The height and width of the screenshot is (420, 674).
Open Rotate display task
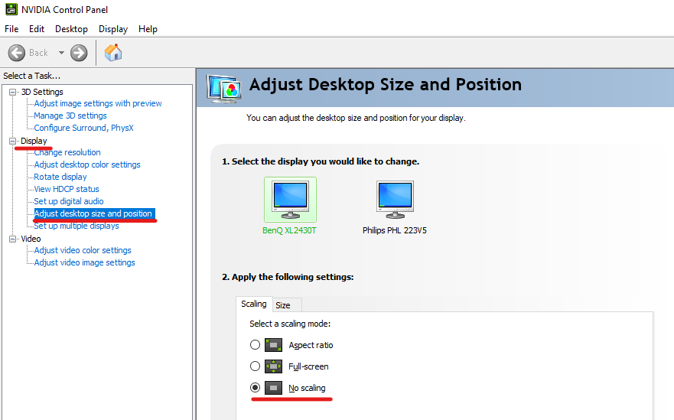pyautogui.click(x=60, y=177)
